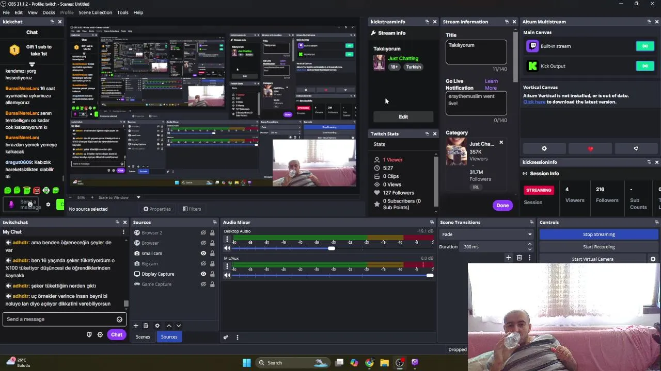
Task: Click the purple Chat send button
Action: pyautogui.click(x=116, y=335)
